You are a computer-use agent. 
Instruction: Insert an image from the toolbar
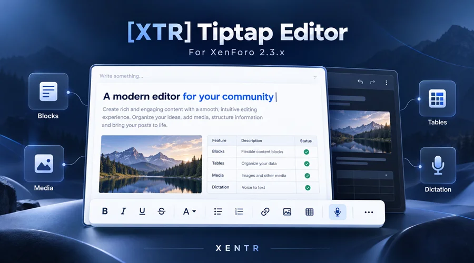(287, 212)
